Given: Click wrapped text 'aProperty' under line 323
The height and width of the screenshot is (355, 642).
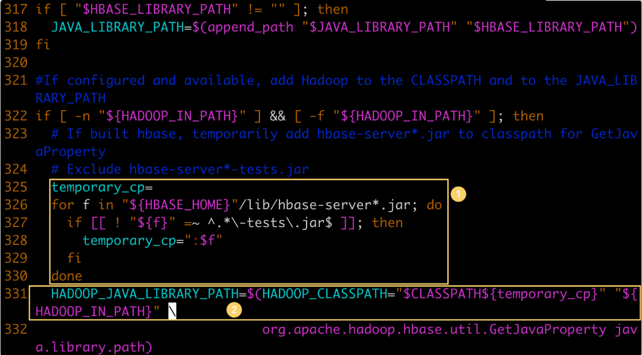Looking at the screenshot, I should click(x=70, y=152).
